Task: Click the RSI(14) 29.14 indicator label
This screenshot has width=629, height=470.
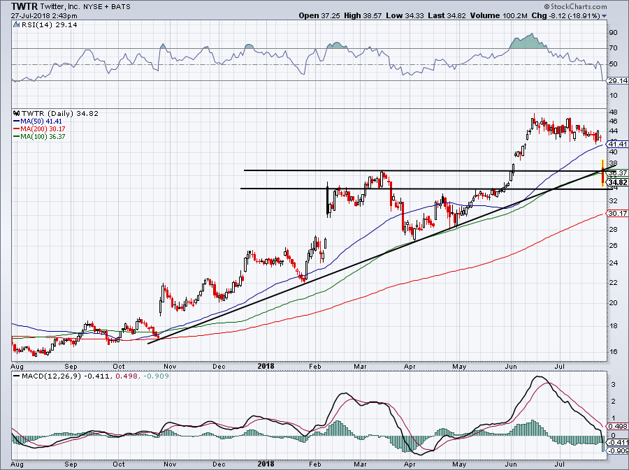Action: tap(50, 25)
